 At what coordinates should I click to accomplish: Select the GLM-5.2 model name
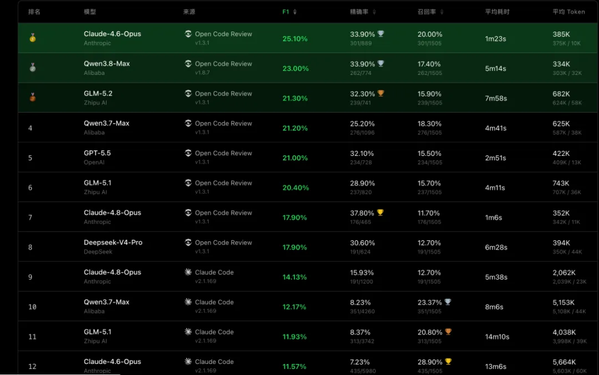pyautogui.click(x=98, y=93)
